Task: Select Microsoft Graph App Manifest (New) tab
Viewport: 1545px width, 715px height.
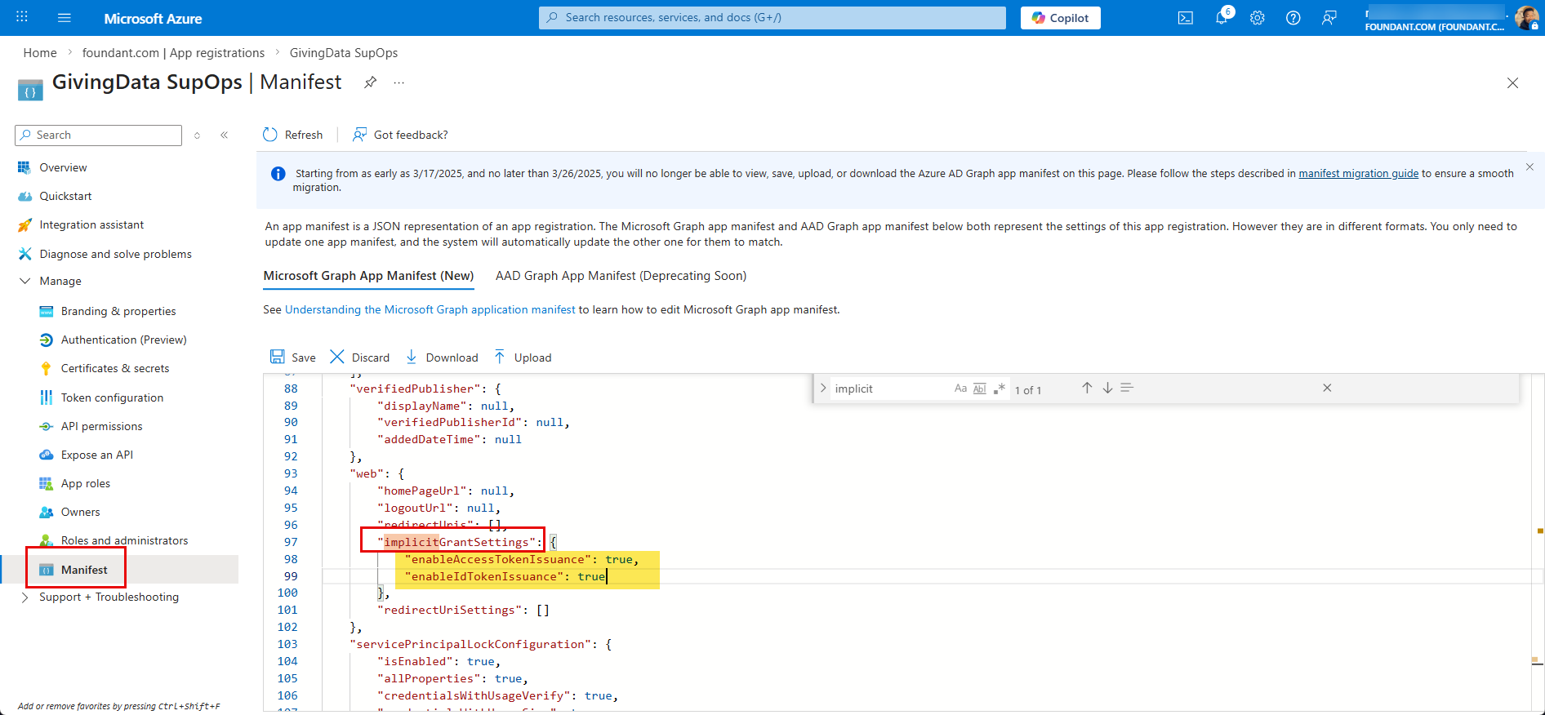Action: point(368,276)
